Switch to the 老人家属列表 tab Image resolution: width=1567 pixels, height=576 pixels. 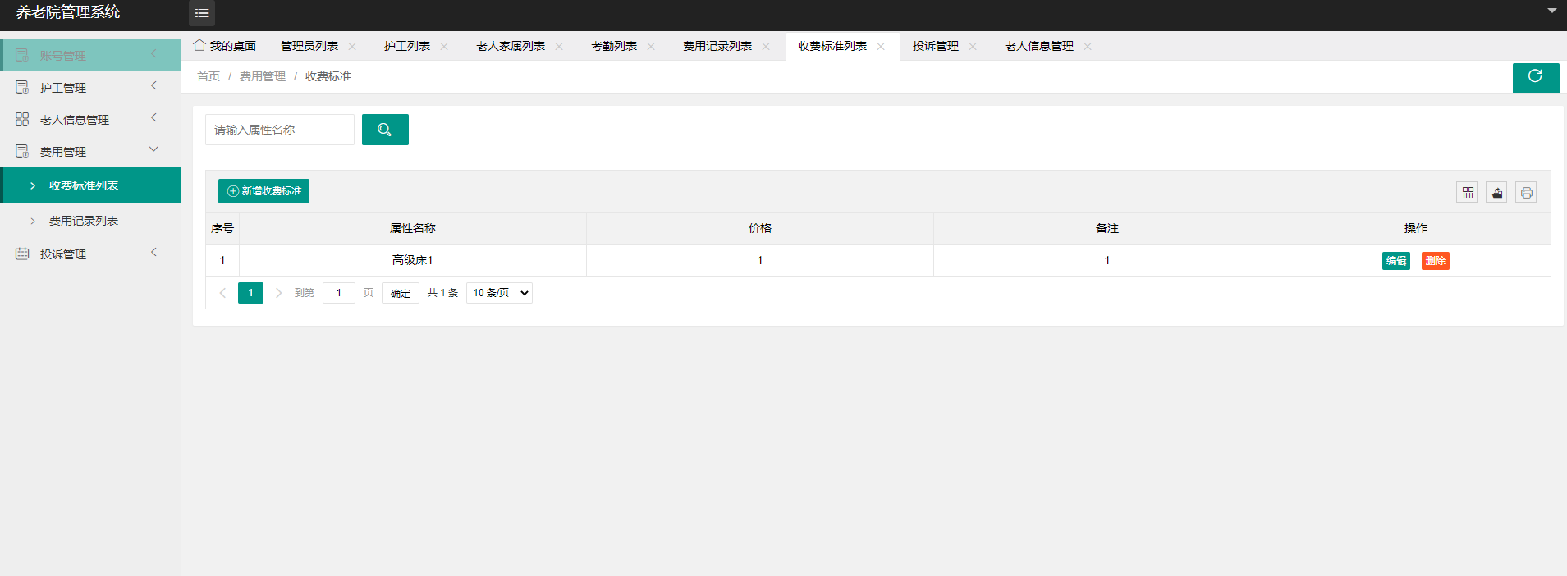pyautogui.click(x=511, y=46)
